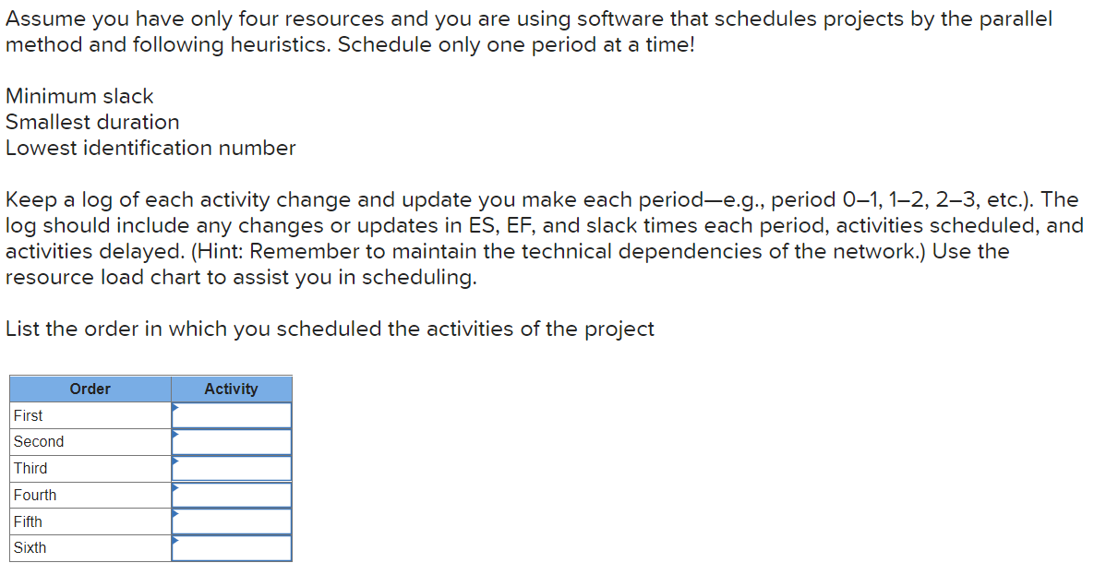The image size is (1094, 587).
Task: Click the Activity input box beside Sixth
Action: click(x=233, y=547)
